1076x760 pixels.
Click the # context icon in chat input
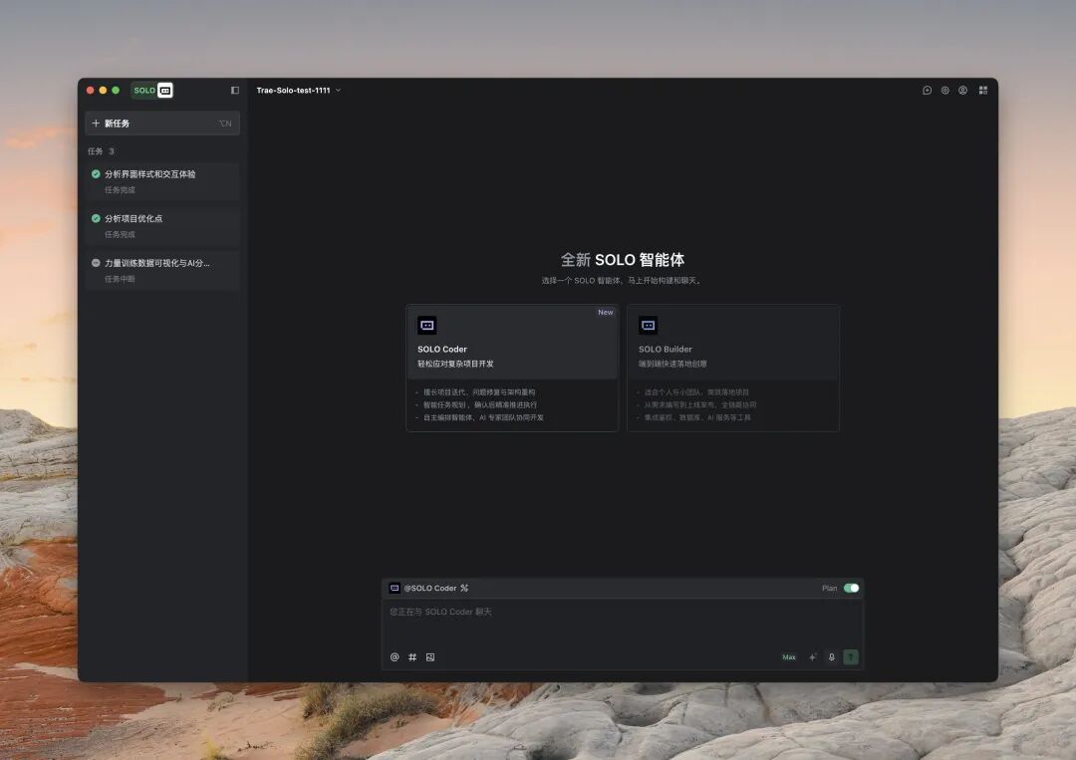coord(412,657)
